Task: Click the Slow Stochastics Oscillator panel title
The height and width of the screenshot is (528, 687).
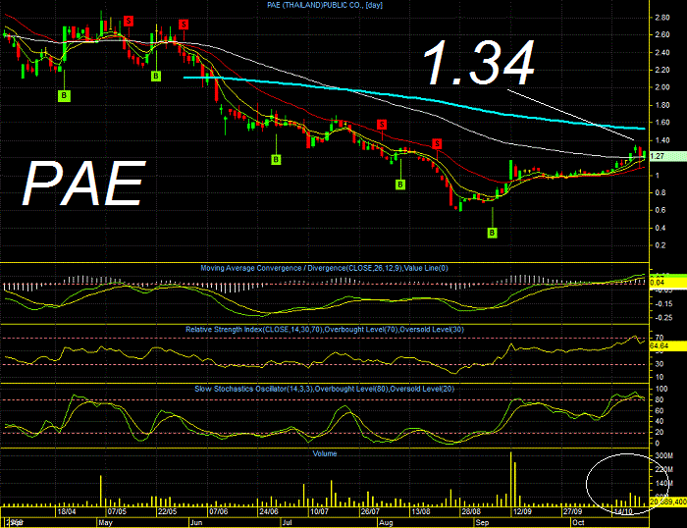Action: pyautogui.click(x=325, y=389)
